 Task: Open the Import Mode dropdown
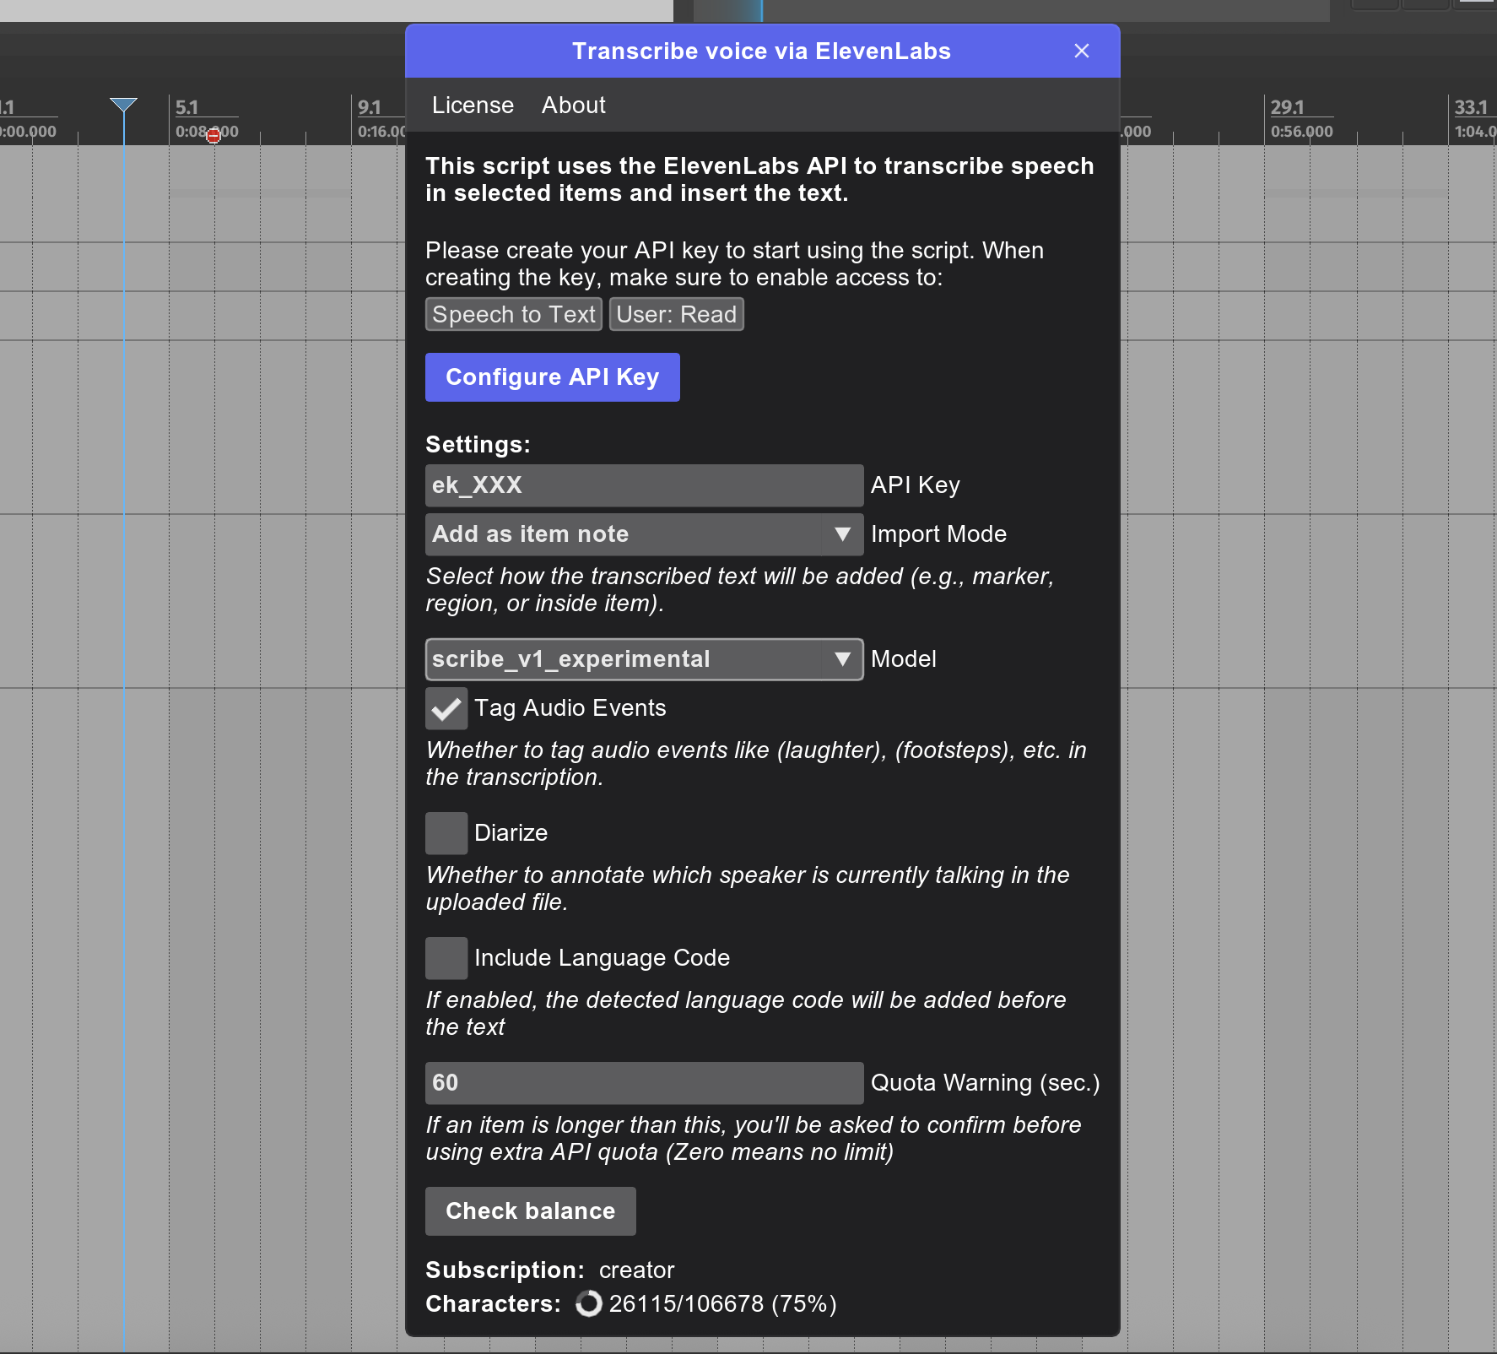tap(645, 534)
